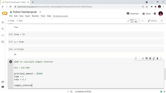
Task: Delete the current cell trash icon
Action: (x=157, y=58)
